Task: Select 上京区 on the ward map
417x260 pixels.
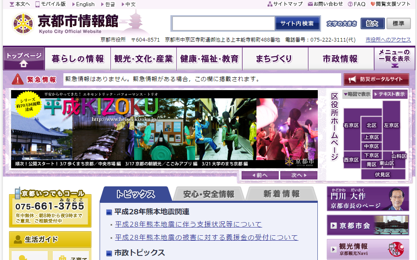Action: pyautogui.click(x=372, y=137)
